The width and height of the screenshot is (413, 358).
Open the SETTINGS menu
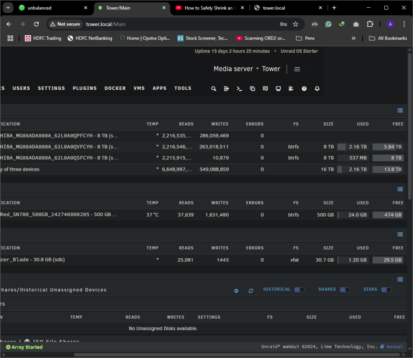pos(52,88)
